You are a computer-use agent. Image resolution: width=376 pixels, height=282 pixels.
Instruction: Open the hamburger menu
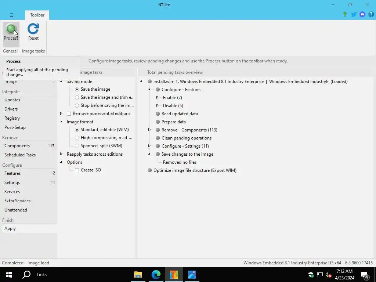coord(11,15)
